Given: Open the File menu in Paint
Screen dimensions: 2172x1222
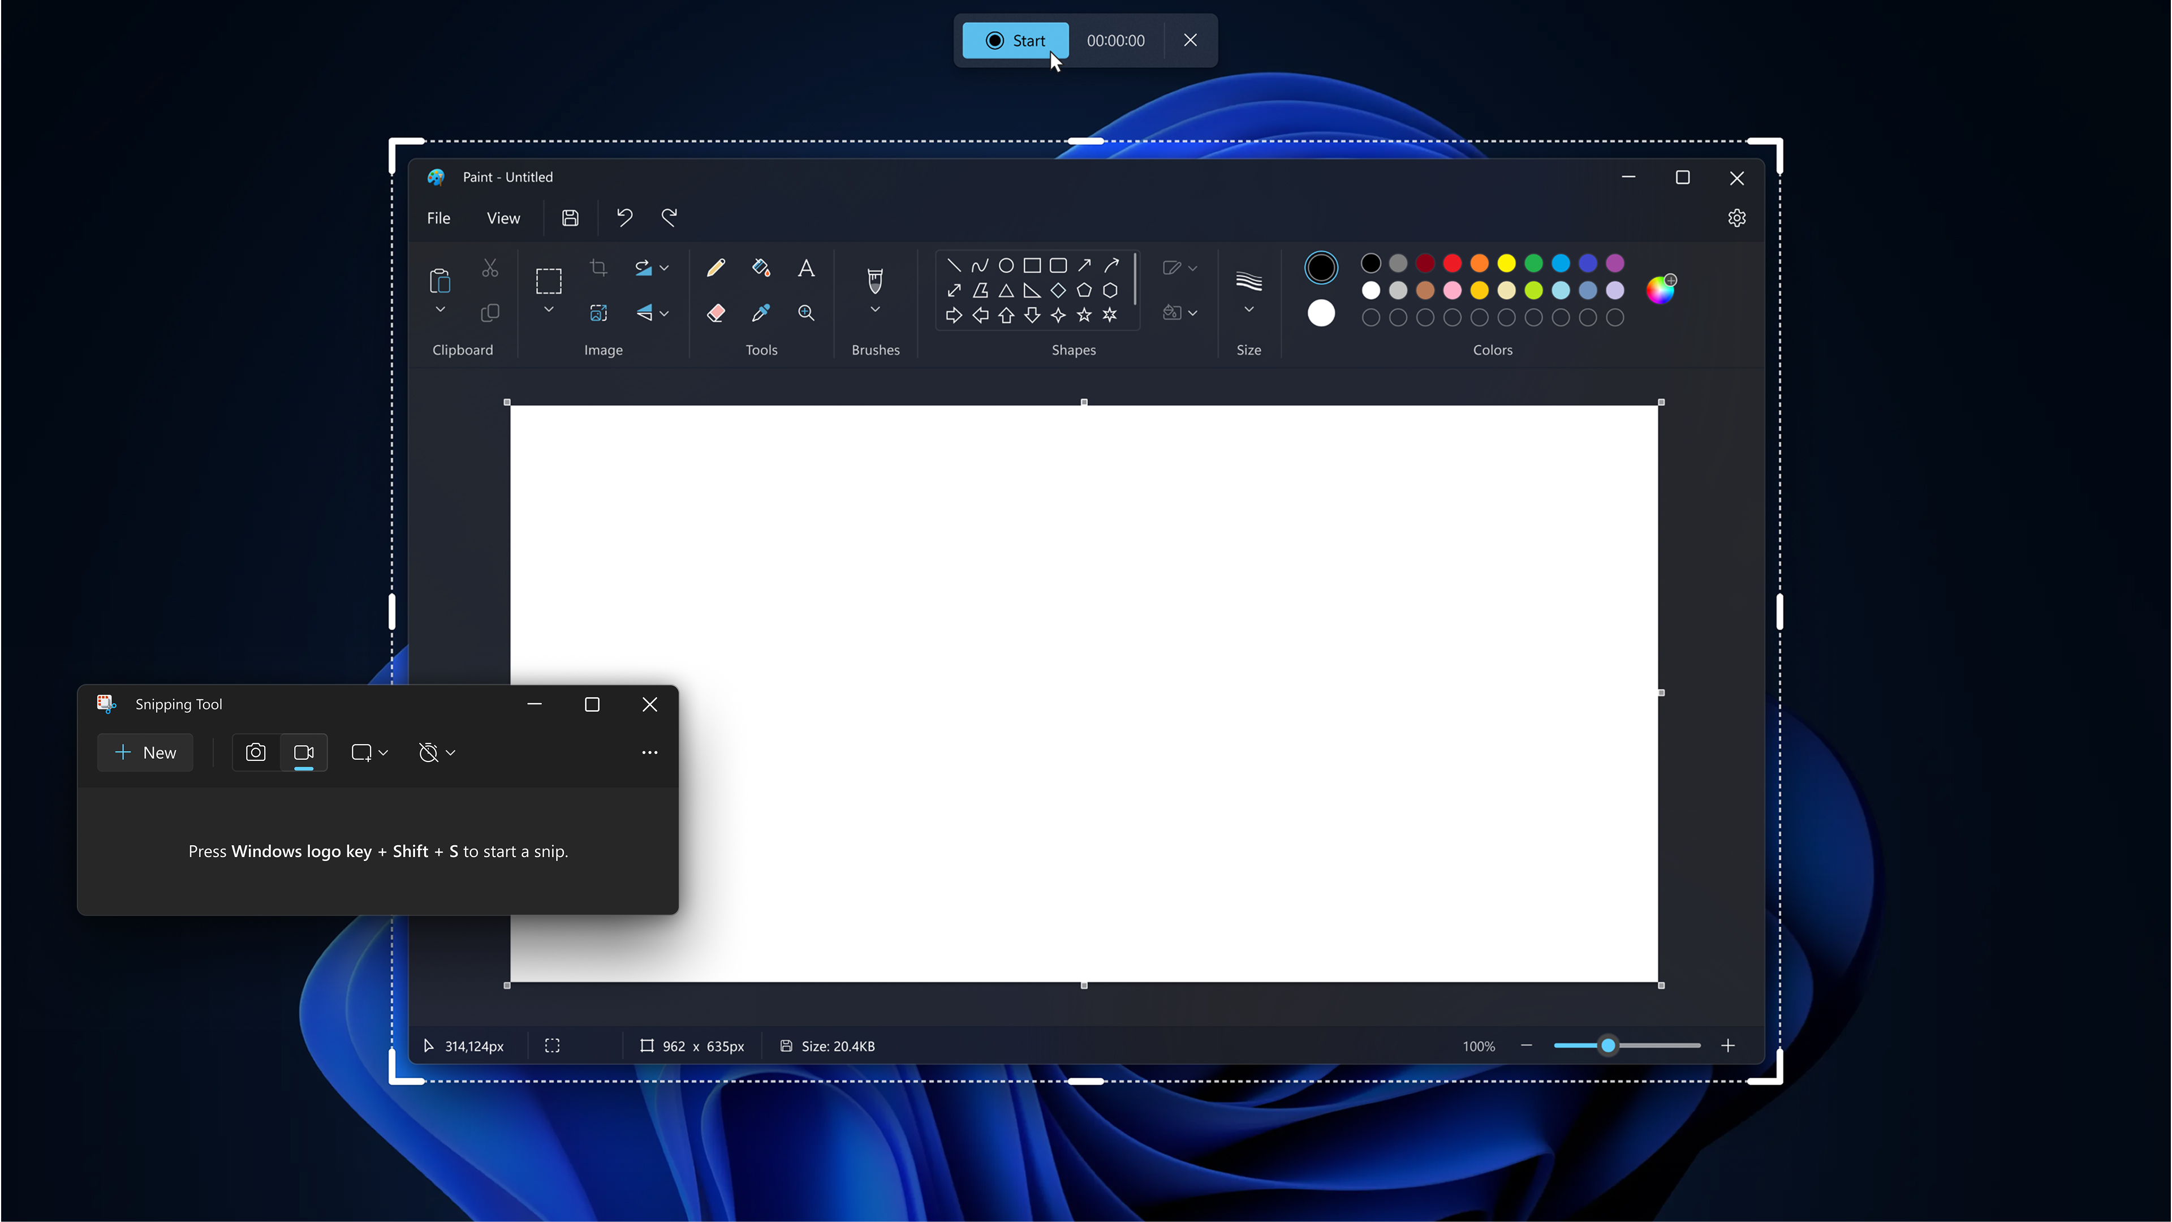Looking at the screenshot, I should pyautogui.click(x=438, y=218).
